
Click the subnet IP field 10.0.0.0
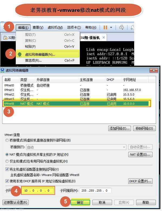[x=38, y=191]
